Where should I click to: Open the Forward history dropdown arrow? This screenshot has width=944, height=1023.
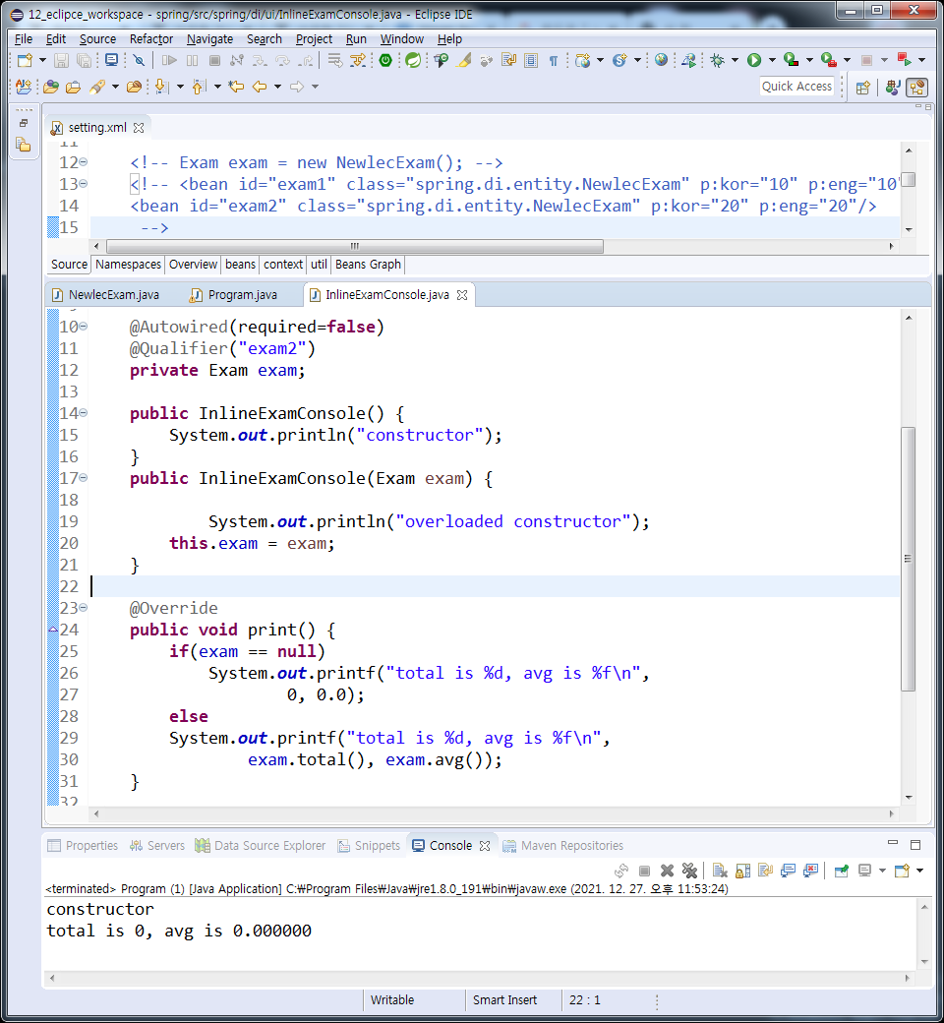click(x=315, y=87)
